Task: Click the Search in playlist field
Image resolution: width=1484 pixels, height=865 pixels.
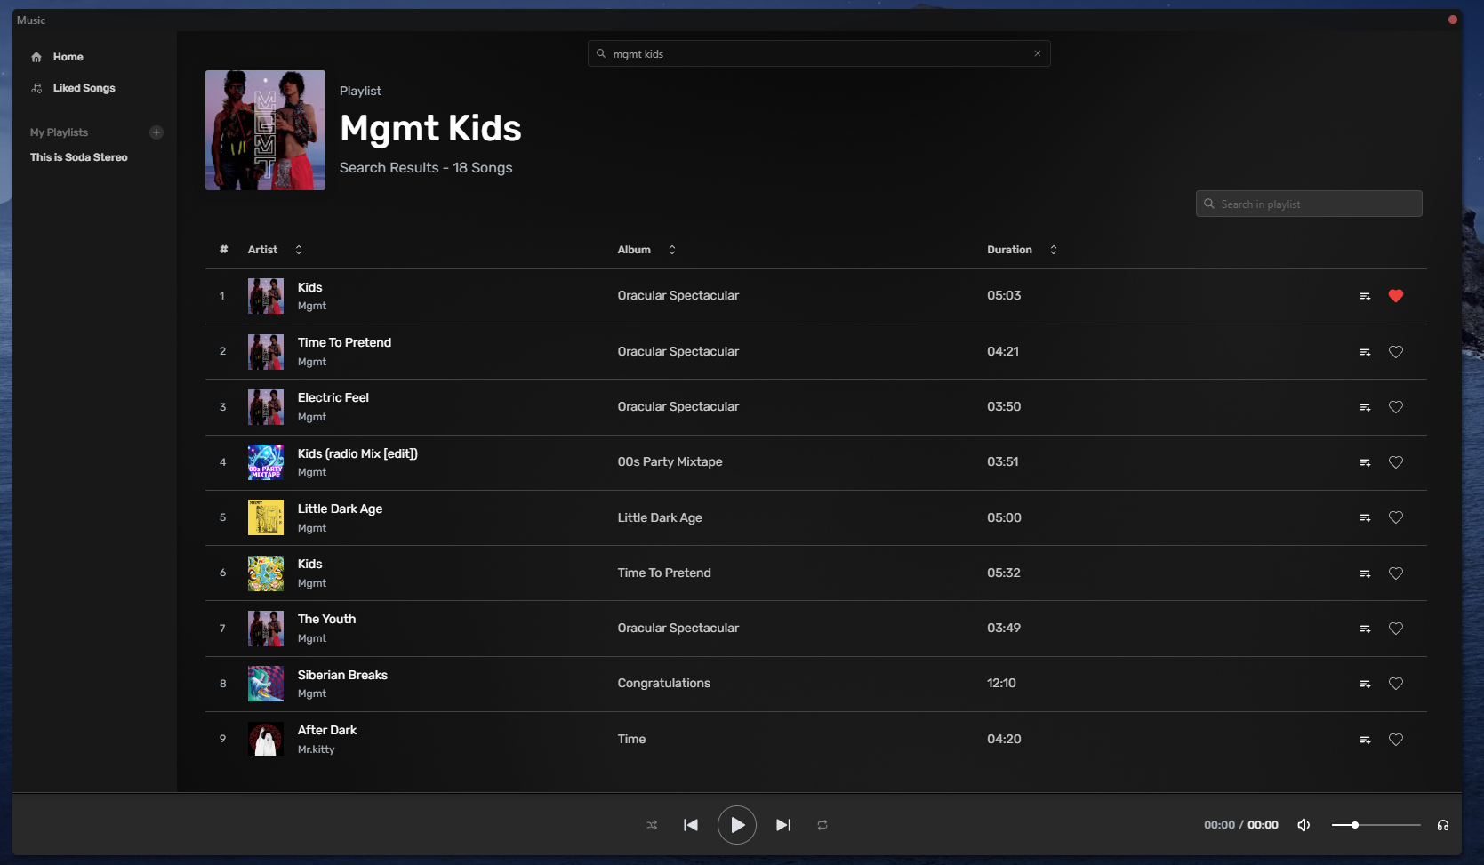Action: click(x=1316, y=204)
